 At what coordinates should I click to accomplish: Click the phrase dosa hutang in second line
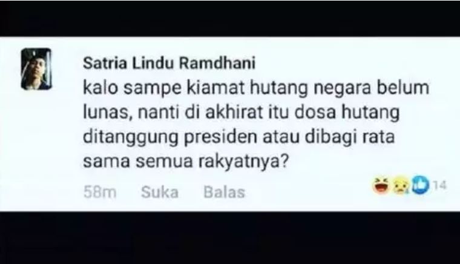coord(347,113)
